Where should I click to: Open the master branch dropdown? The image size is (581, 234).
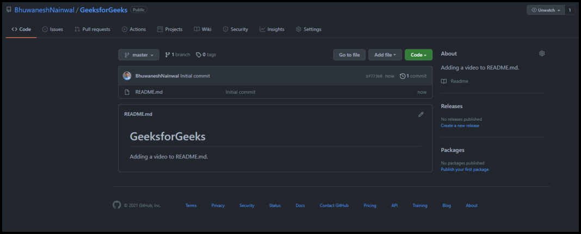139,55
